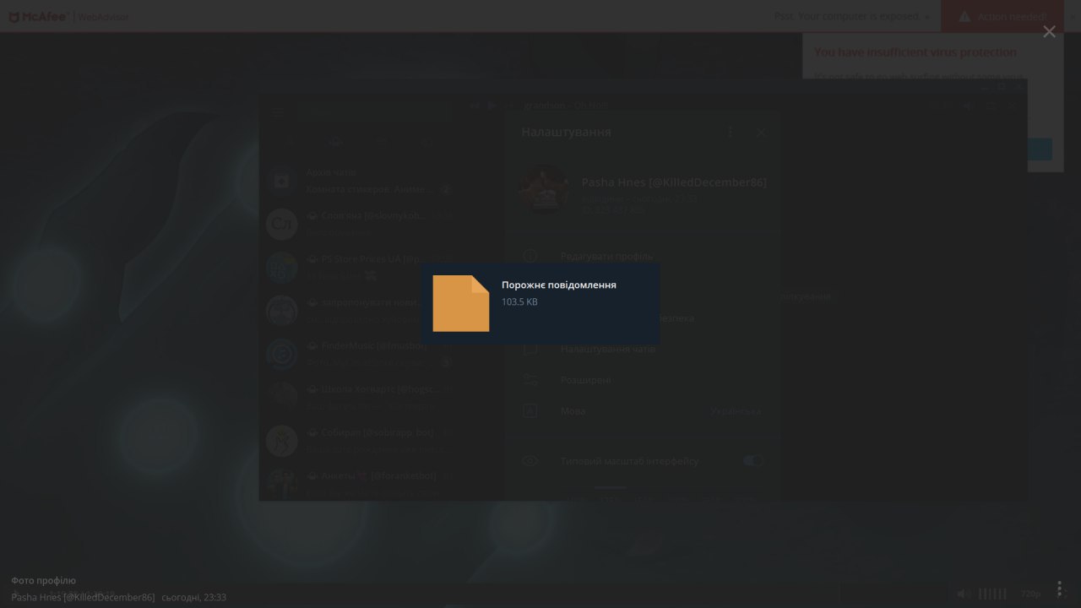This screenshot has height=608, width=1081.
Task: Click the eye icon beside interface scale
Action: coord(530,461)
